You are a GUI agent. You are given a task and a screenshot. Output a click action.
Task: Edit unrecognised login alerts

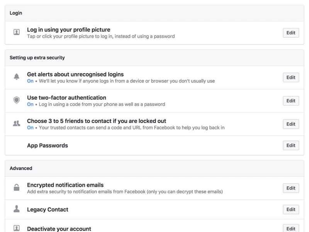(x=290, y=77)
